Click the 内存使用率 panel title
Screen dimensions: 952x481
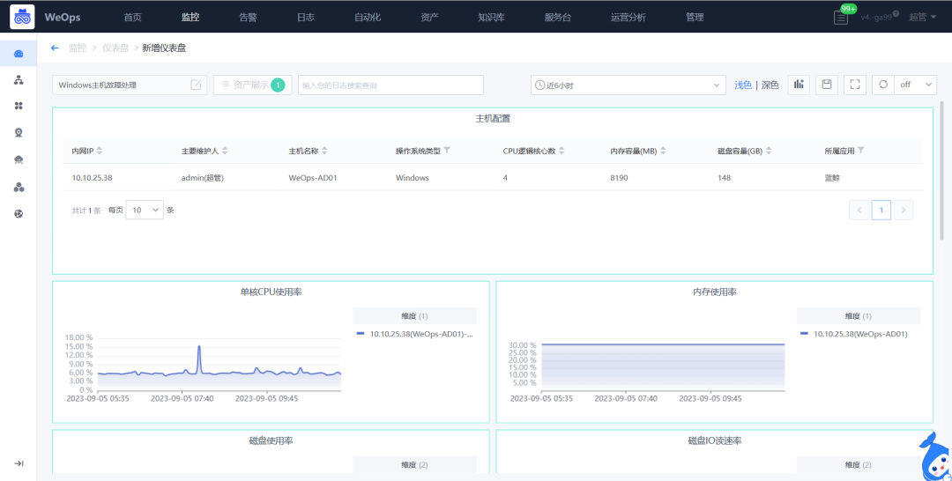[715, 292]
